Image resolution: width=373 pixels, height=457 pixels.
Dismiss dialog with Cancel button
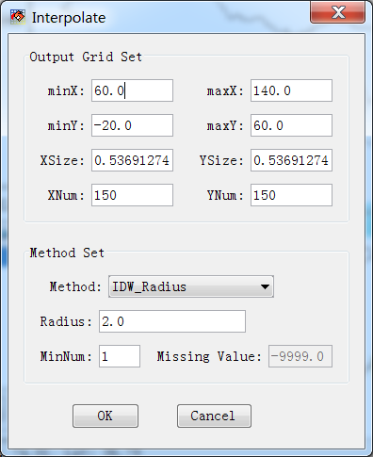click(214, 416)
